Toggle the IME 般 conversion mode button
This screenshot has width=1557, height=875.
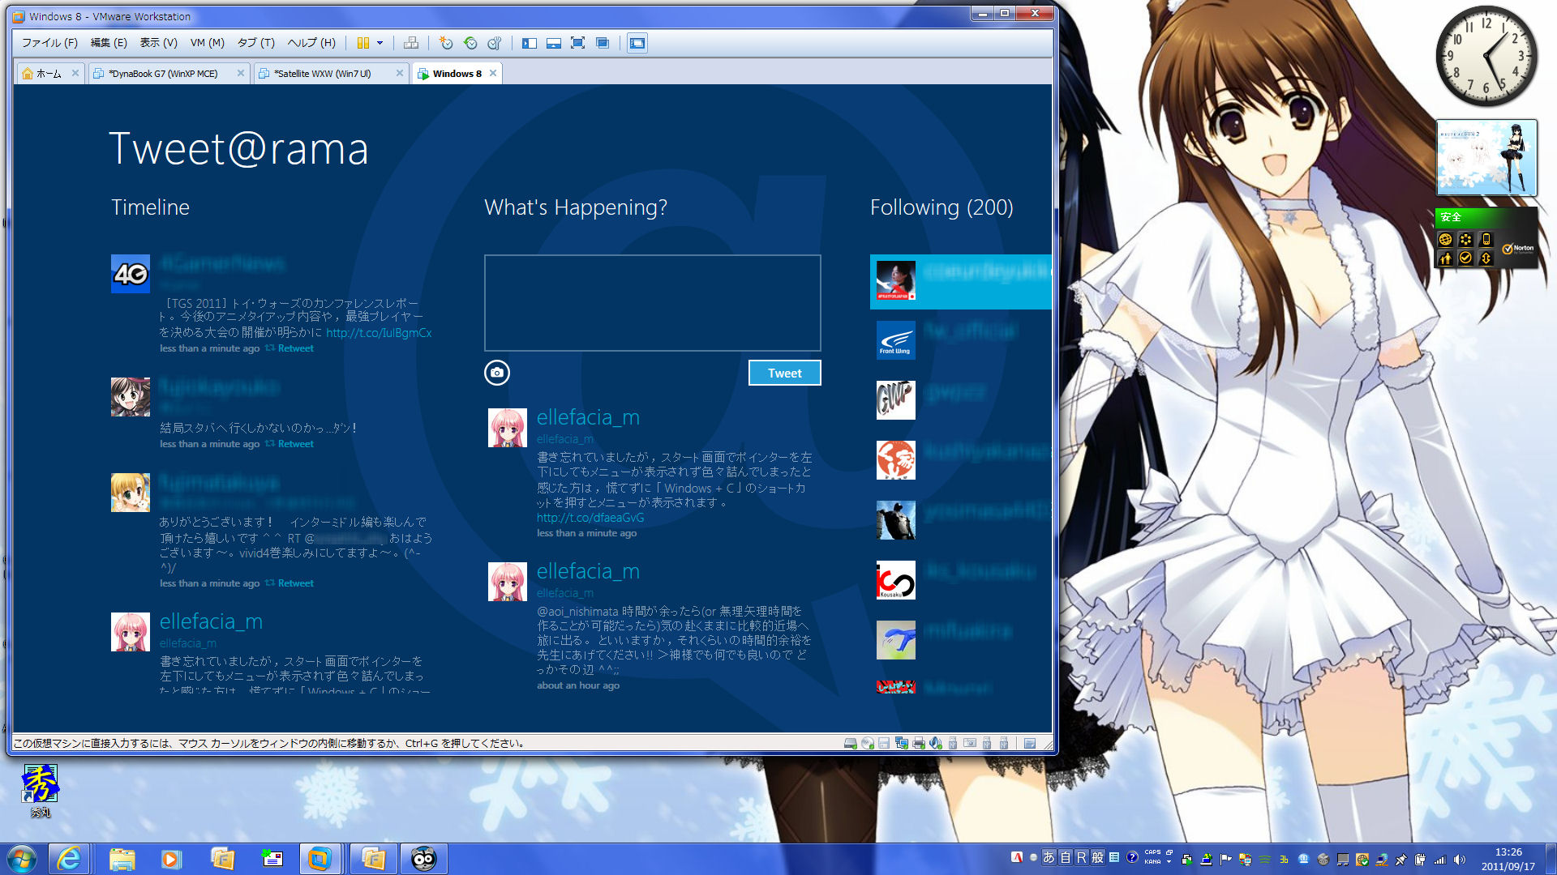1097,857
